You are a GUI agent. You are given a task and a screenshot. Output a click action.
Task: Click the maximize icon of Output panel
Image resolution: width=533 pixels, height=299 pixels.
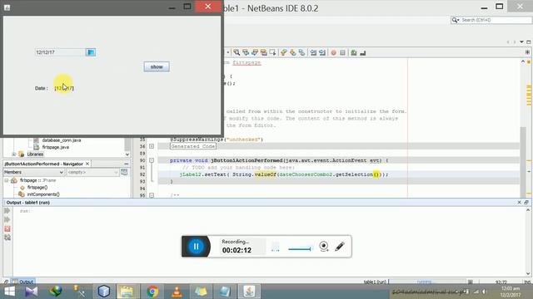[526, 203]
